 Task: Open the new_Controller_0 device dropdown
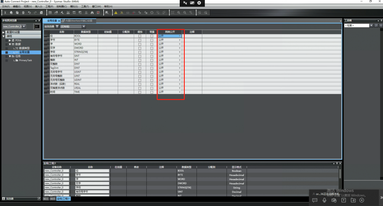click(x=24, y=27)
